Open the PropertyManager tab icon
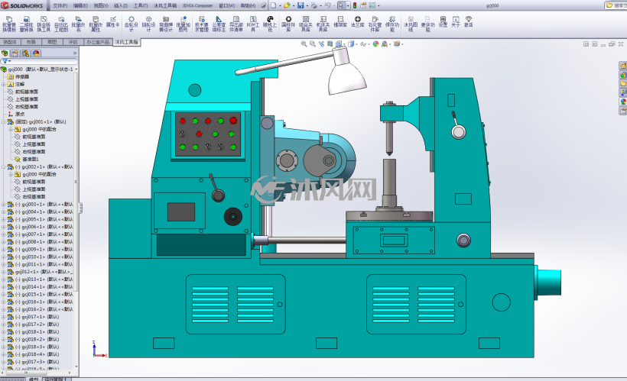The height and width of the screenshot is (381, 627). tap(15, 53)
